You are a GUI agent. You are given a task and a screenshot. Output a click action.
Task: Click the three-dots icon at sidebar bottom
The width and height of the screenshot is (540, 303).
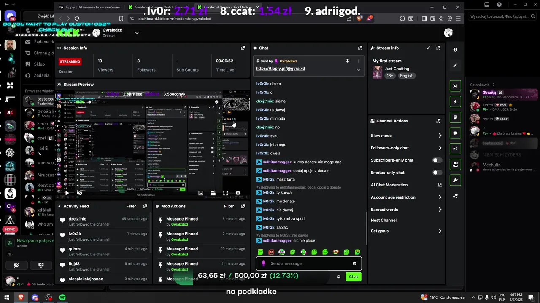(455, 196)
